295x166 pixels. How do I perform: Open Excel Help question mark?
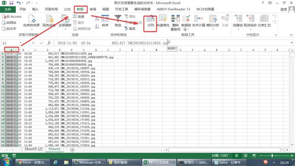[263, 3]
